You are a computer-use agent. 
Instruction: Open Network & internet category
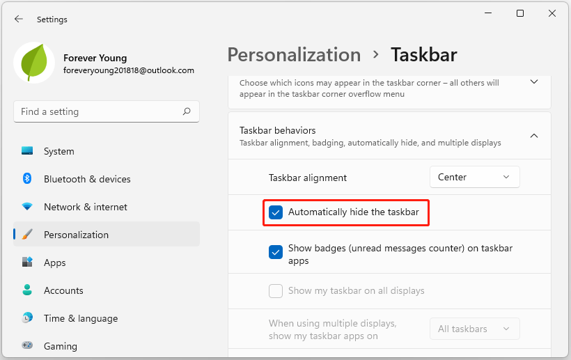pos(107,207)
